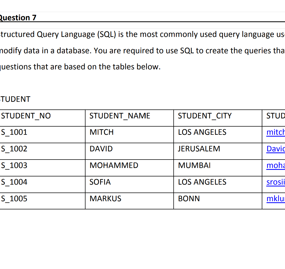Viewport: 285px width, 269px height.
Task: Select the BONN city cell
Action: pos(189,199)
